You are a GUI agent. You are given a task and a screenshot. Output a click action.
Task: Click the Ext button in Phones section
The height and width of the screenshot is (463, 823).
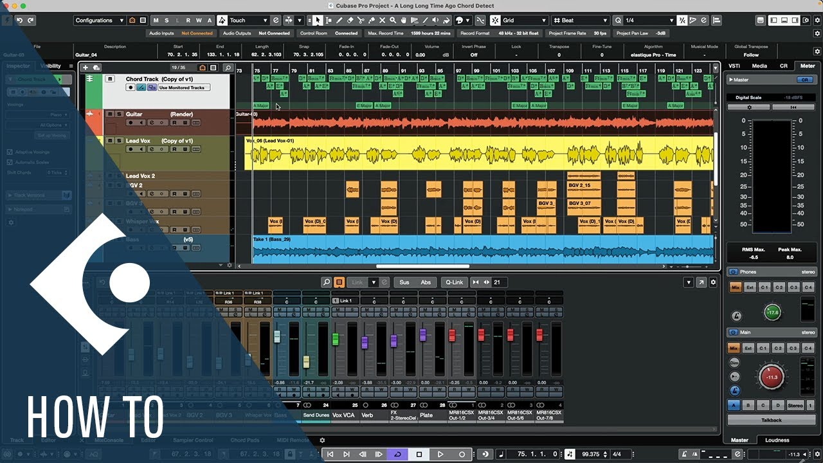749,287
